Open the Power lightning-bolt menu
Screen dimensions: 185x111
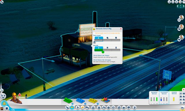point(78,108)
